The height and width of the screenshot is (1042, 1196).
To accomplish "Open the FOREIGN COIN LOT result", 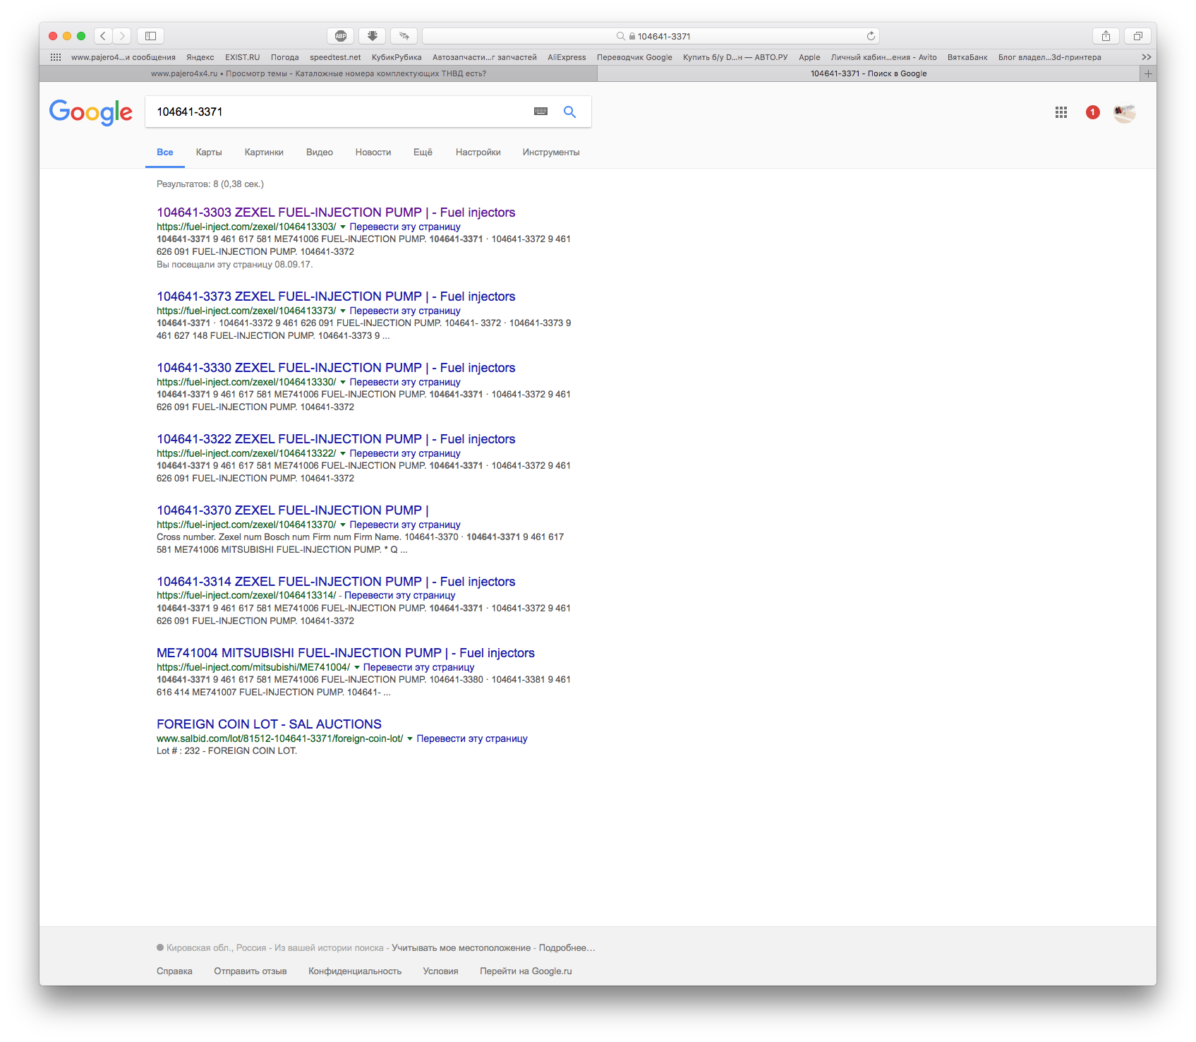I will click(x=269, y=724).
